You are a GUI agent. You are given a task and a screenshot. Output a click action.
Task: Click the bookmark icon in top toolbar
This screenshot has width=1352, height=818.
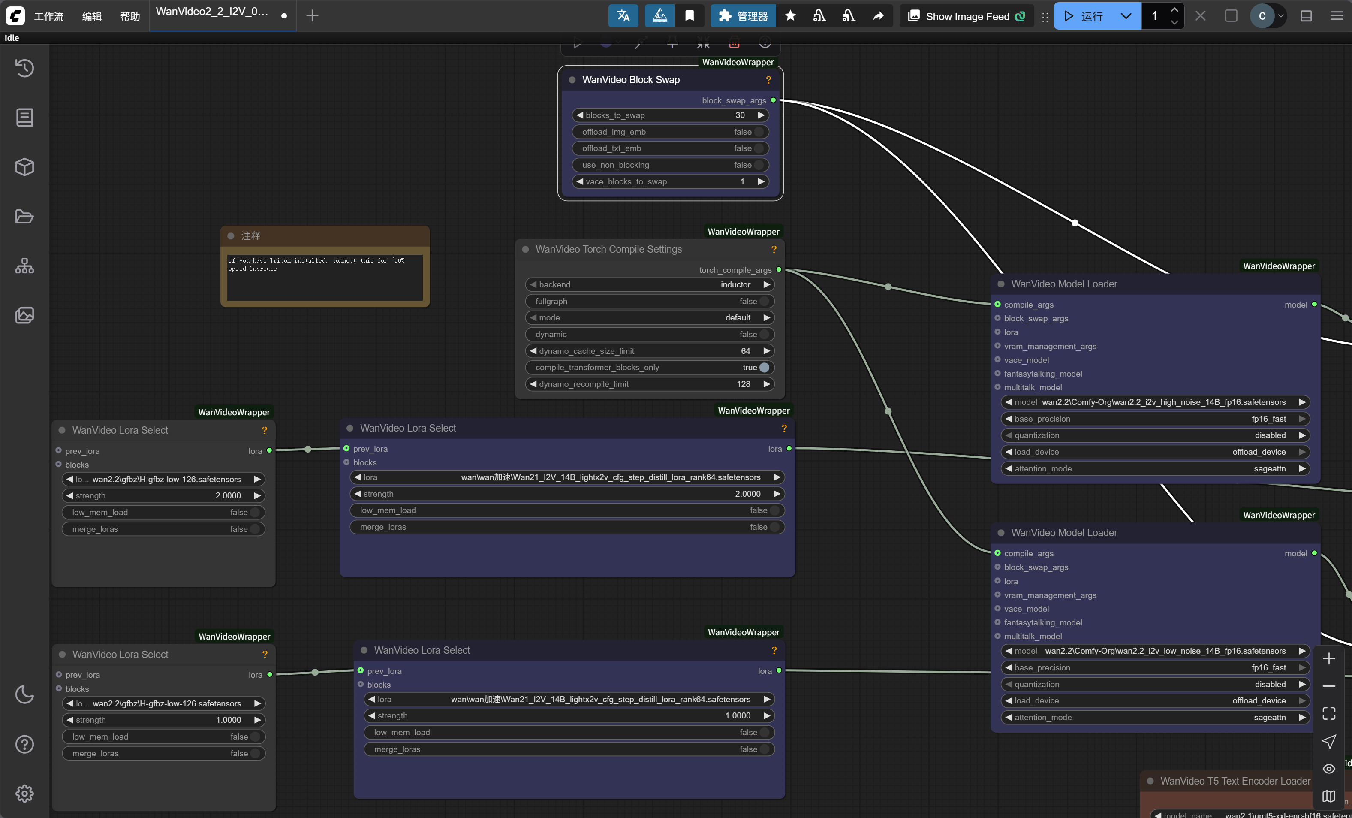[690, 16]
